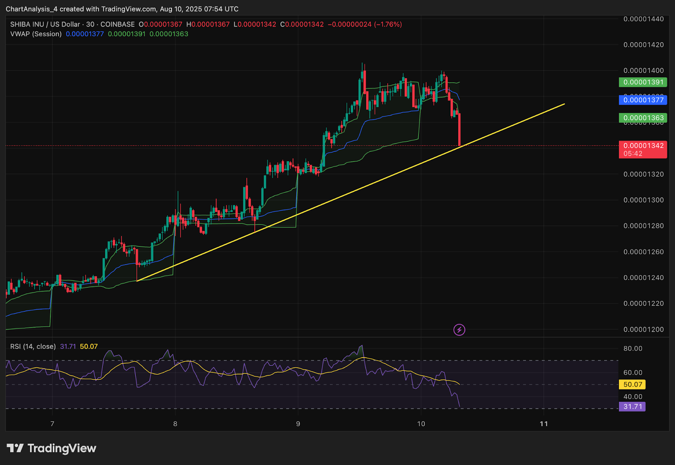Select the VWAP (Session) indicator legend
The image size is (675, 465).
tap(36, 34)
